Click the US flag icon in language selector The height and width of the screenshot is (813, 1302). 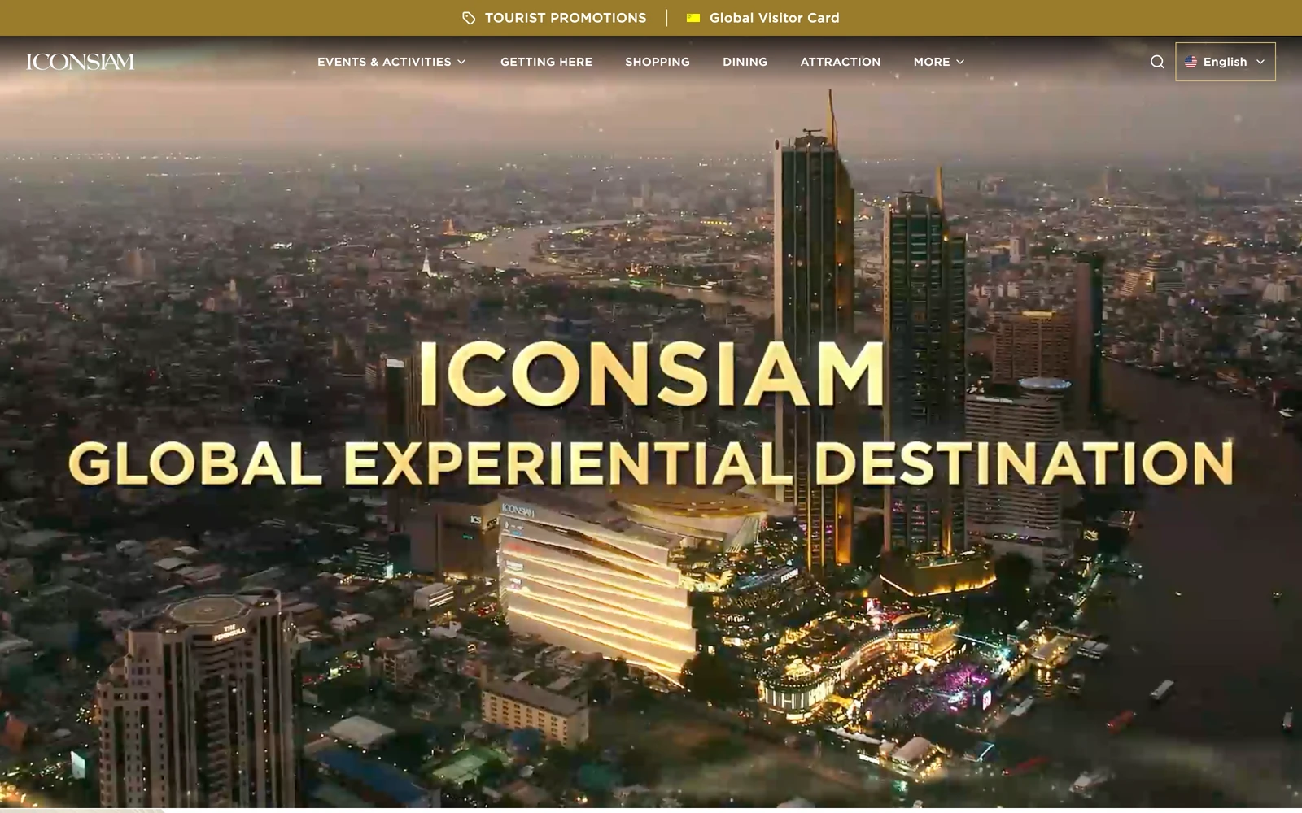pyautogui.click(x=1191, y=62)
